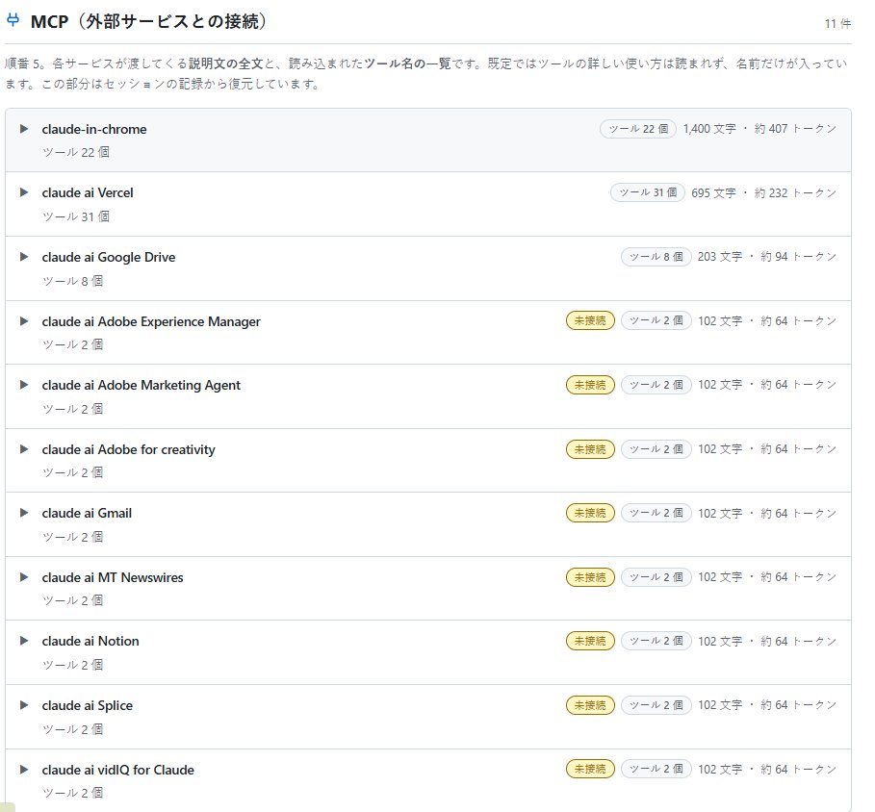Click 未接続 badge on Adobe for creativity
875x812 pixels.
590,449
